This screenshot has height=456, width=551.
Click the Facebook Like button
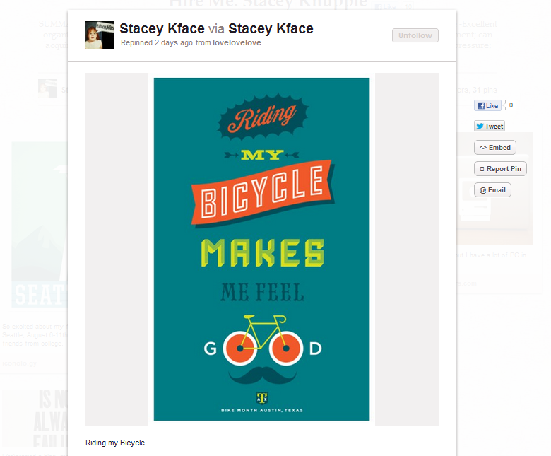[487, 105]
